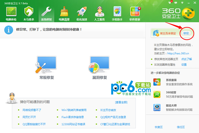Launch 漏洞修复 vulnerability repair

coord(99,68)
